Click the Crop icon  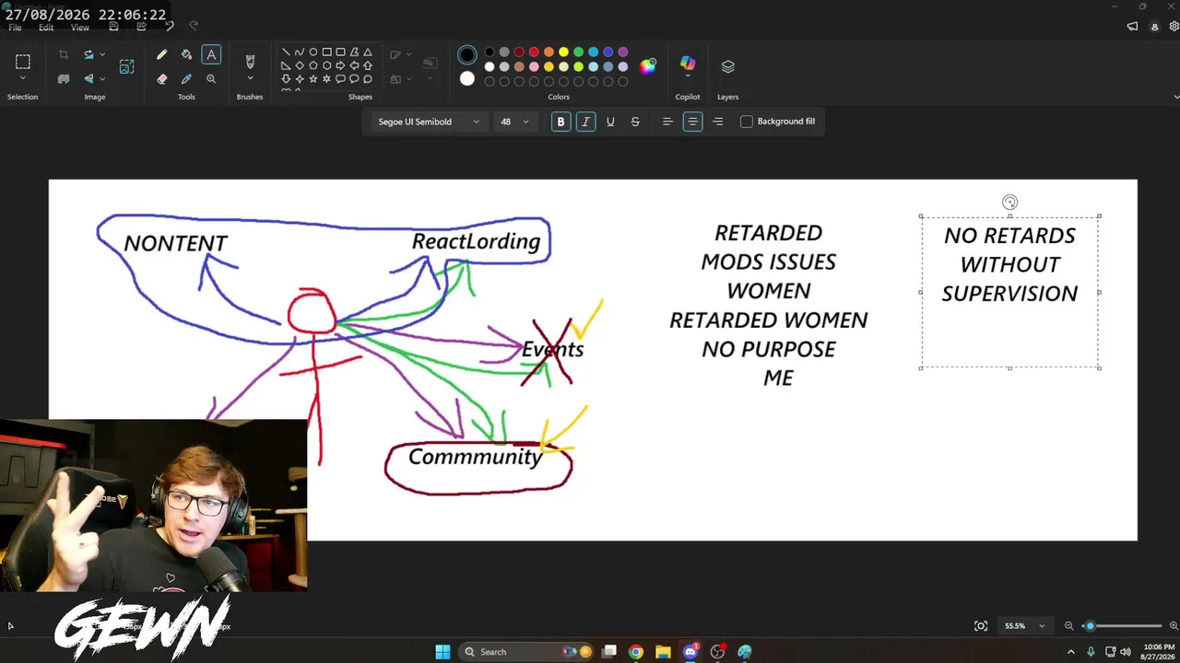[64, 55]
